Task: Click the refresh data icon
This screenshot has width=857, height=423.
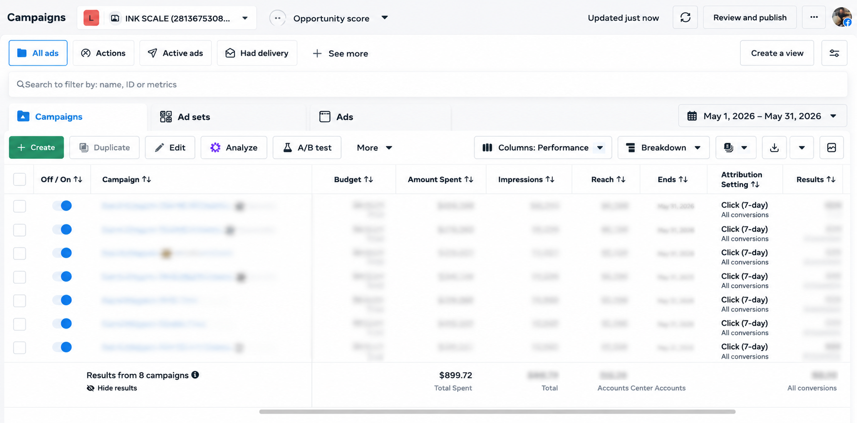Action: coord(685,18)
